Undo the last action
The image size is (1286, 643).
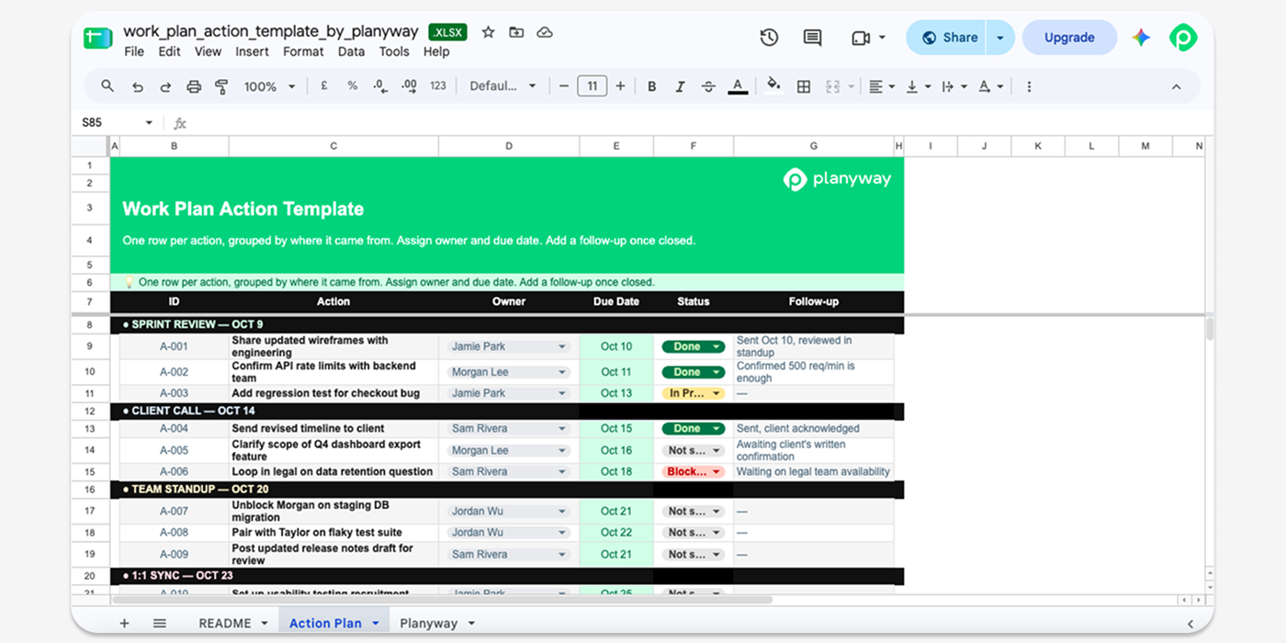point(137,86)
